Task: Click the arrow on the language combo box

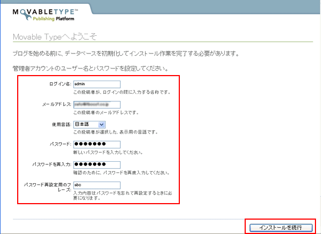Action: click(101, 125)
